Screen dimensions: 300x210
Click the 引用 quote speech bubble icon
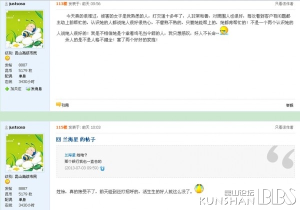[58, 104]
